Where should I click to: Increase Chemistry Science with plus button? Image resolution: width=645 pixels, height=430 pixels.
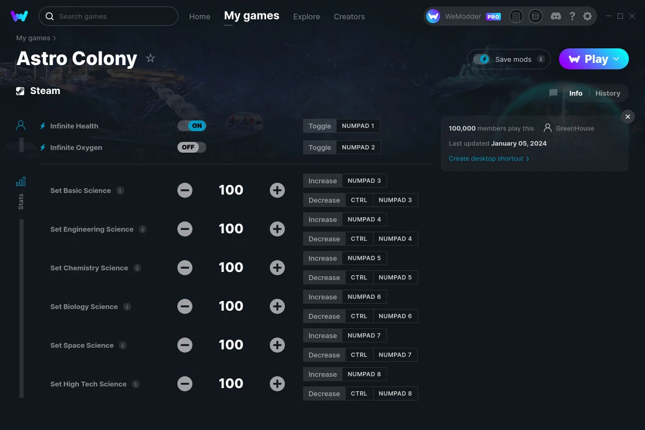click(277, 268)
